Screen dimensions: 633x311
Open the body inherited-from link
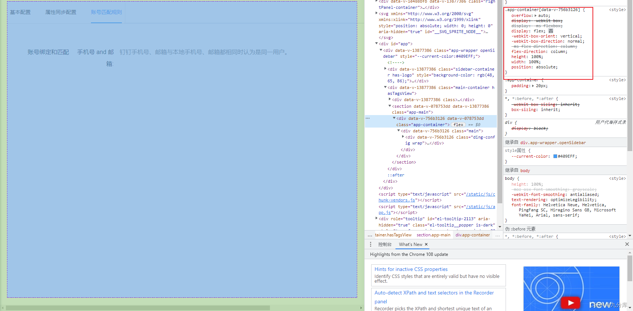point(525,171)
